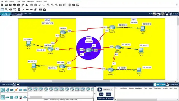Screen dimensions: 179x101
Task: Choose the Place Note tool
Action: (19, 9)
